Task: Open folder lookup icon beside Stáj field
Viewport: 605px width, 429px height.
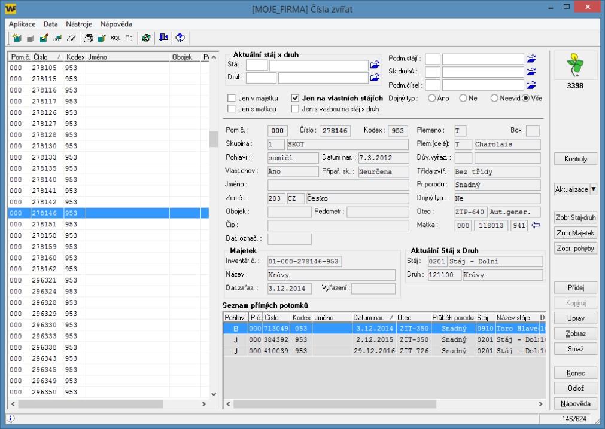Action: (x=375, y=65)
